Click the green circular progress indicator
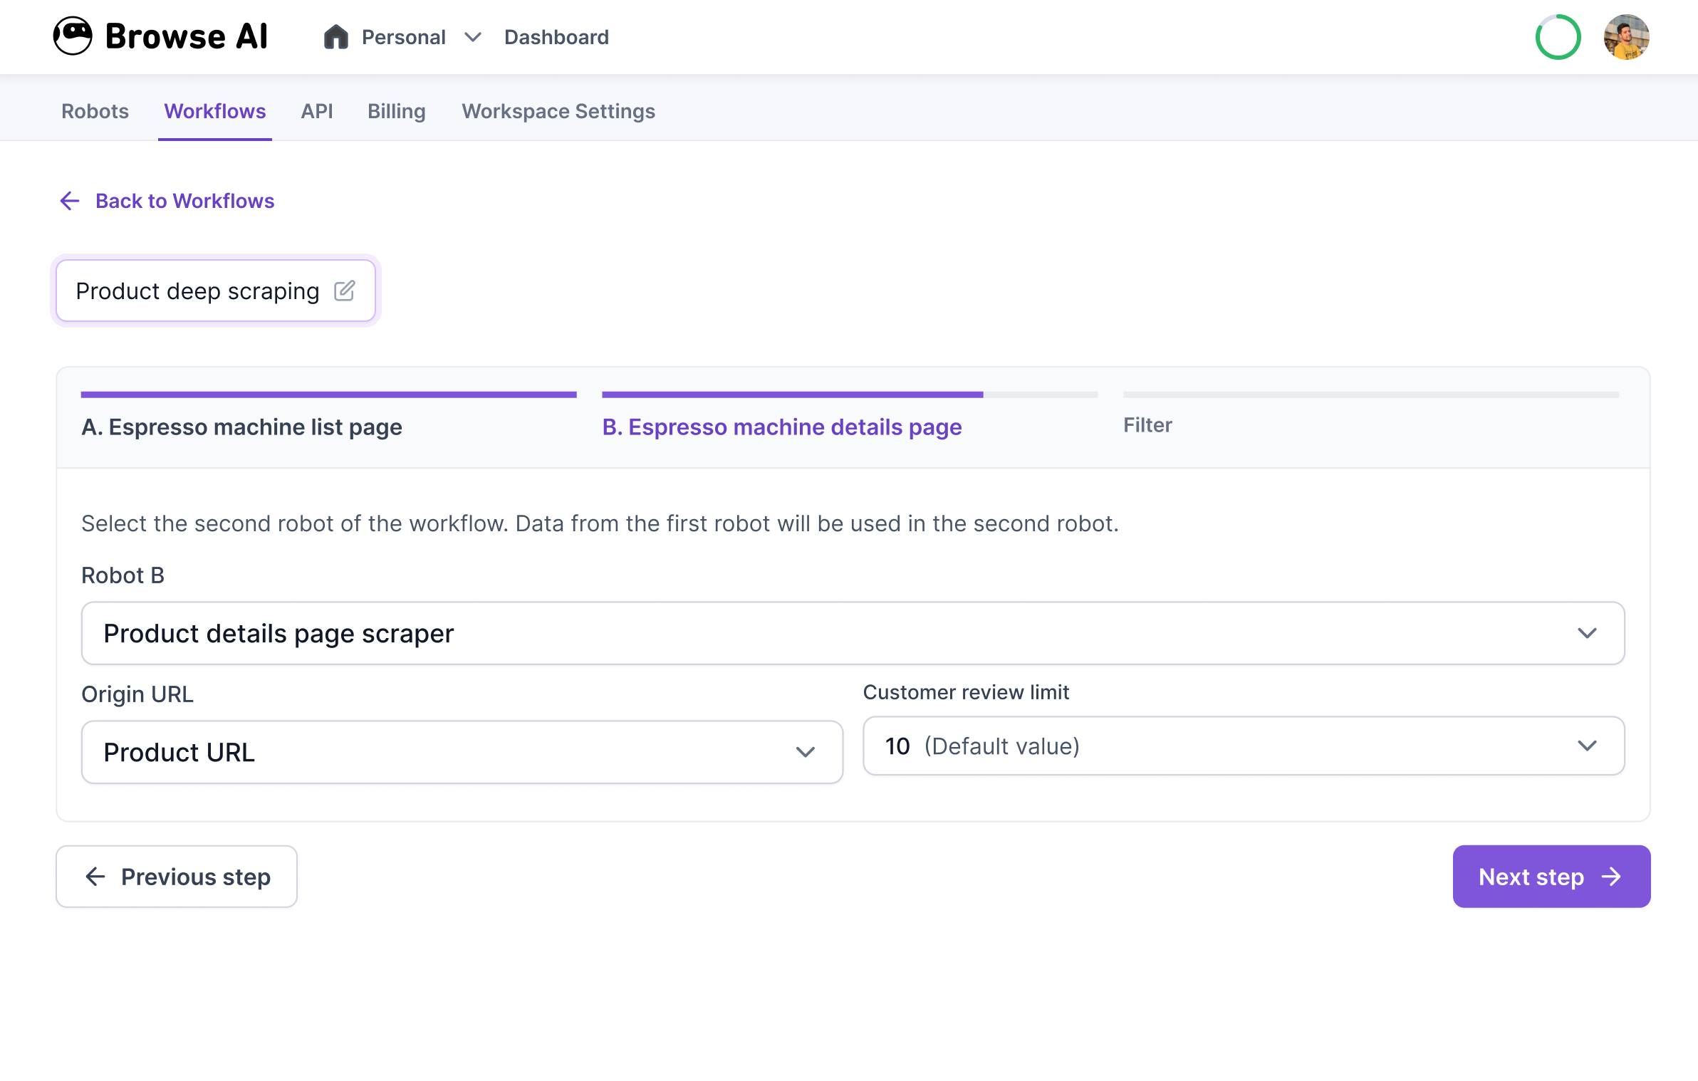 (x=1558, y=37)
